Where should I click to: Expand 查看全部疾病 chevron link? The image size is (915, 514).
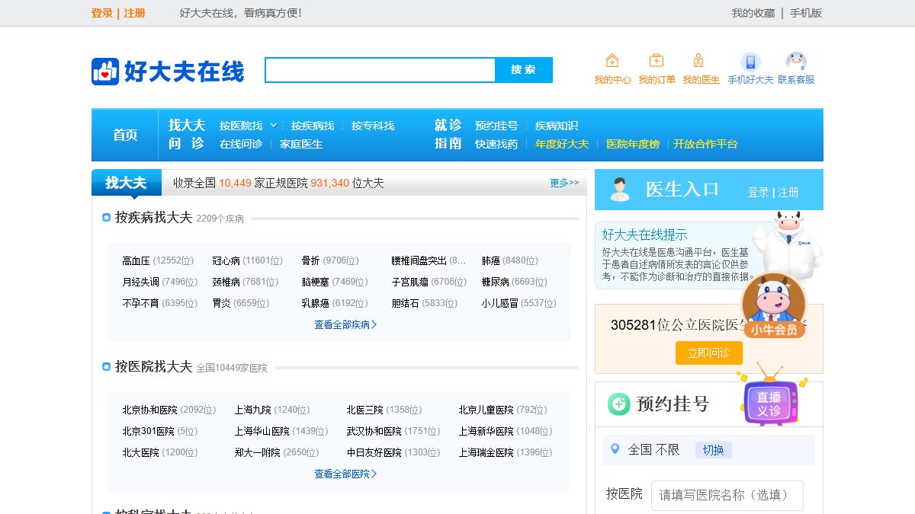(345, 324)
